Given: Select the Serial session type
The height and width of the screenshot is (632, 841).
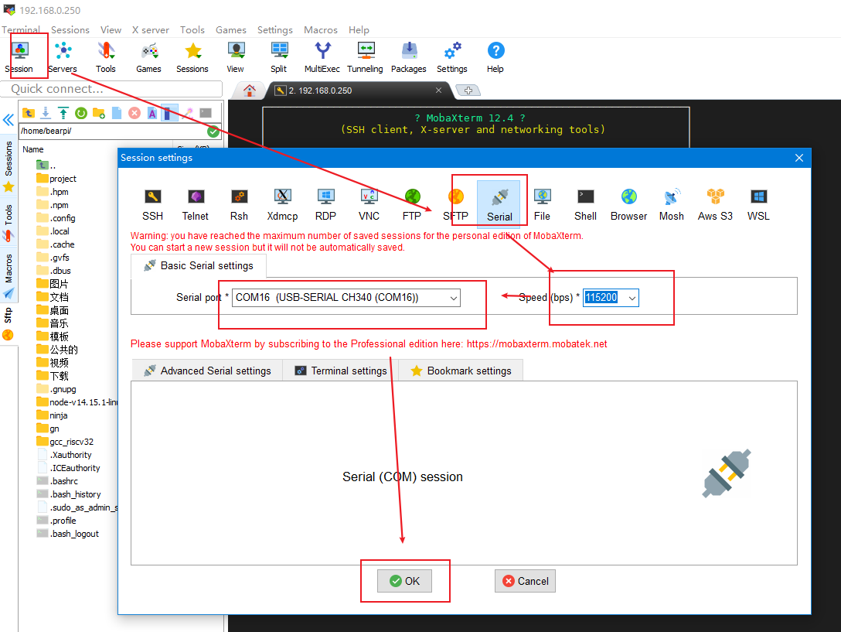Looking at the screenshot, I should [499, 204].
